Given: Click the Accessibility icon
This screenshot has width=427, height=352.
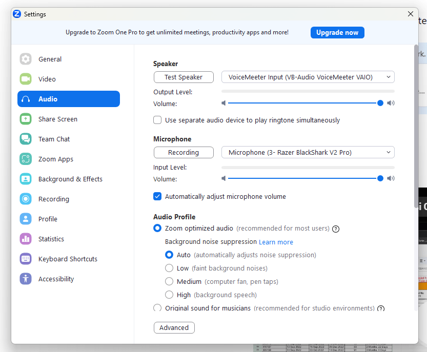Looking at the screenshot, I should pos(26,279).
